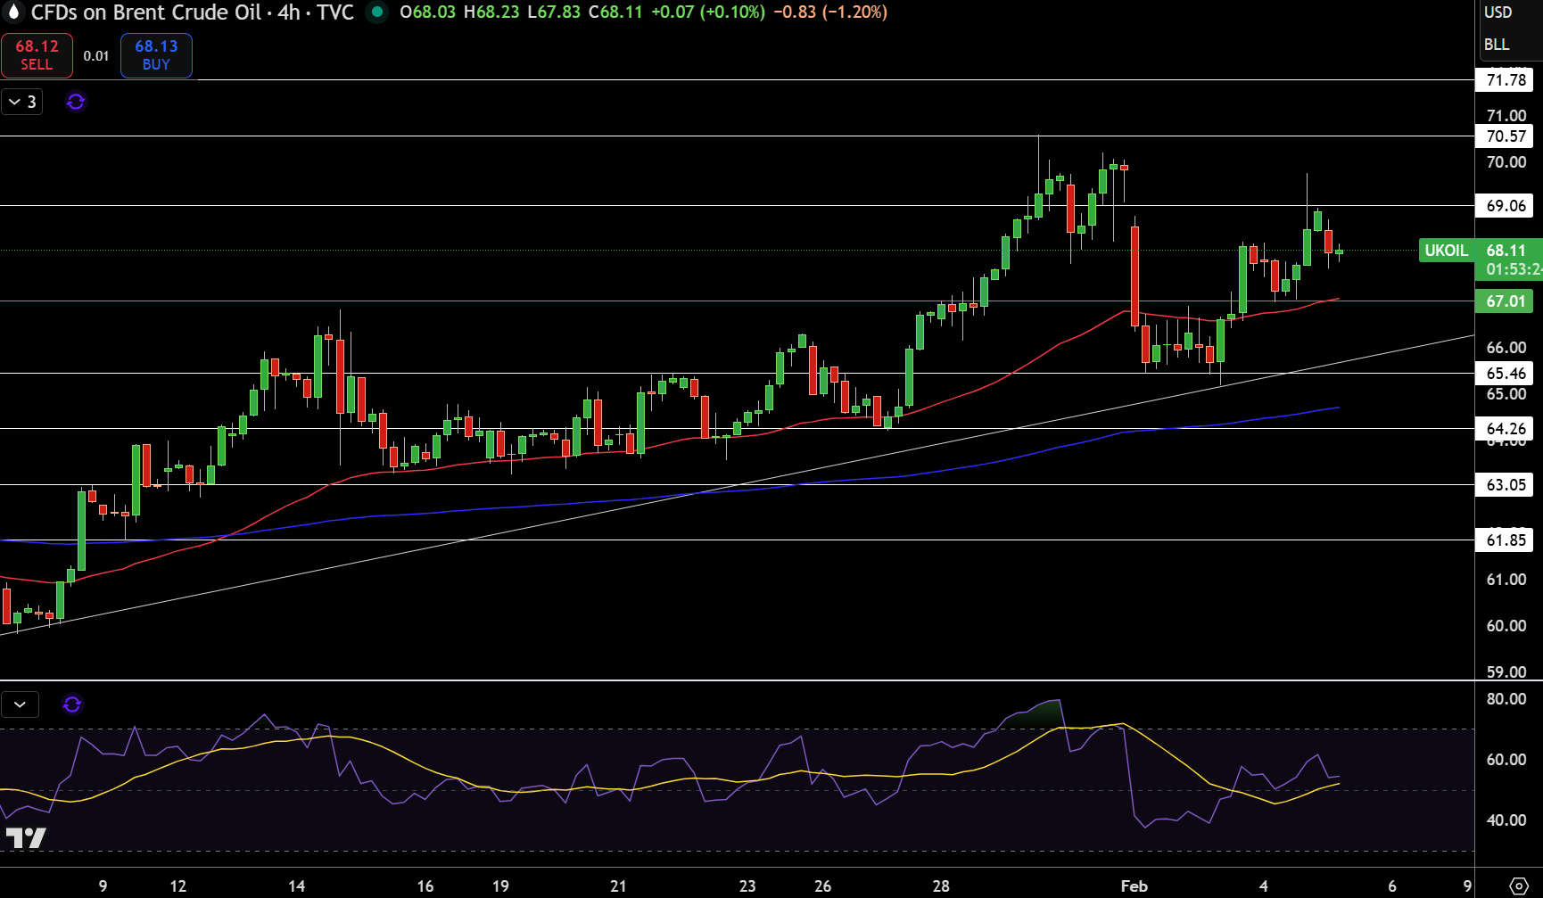Click the UKOIL price label

click(1446, 251)
